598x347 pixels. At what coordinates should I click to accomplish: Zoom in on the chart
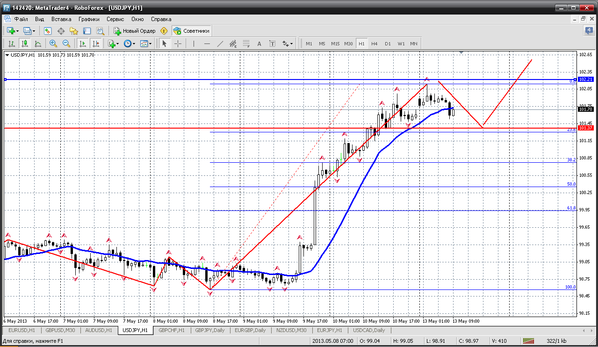[53, 43]
